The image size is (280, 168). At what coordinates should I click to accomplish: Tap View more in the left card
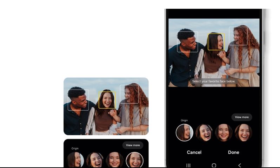[x=133, y=145]
